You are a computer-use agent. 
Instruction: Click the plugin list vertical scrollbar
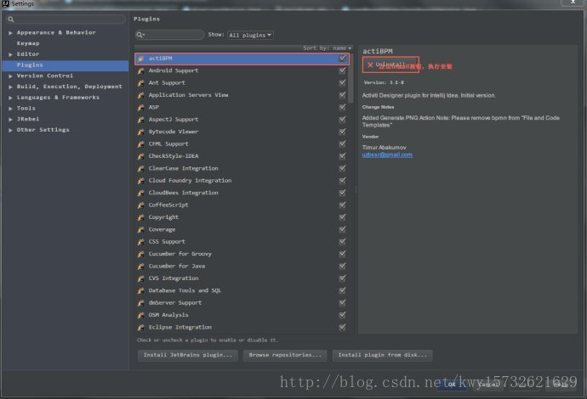click(350, 79)
